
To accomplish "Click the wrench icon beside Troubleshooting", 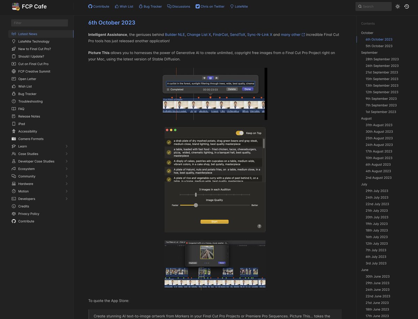I will 14,101.
